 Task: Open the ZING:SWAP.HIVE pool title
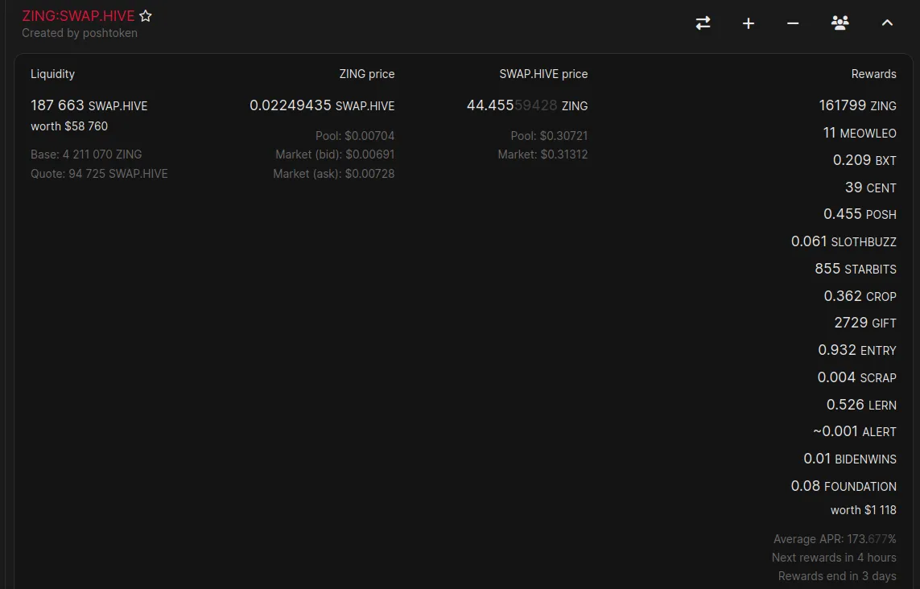pos(78,16)
